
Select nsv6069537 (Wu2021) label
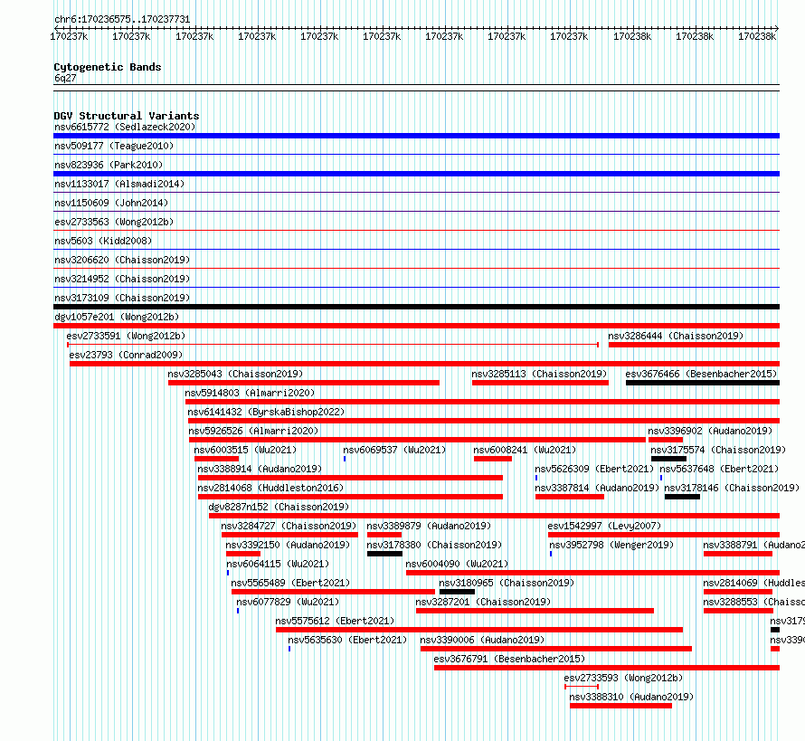point(394,450)
